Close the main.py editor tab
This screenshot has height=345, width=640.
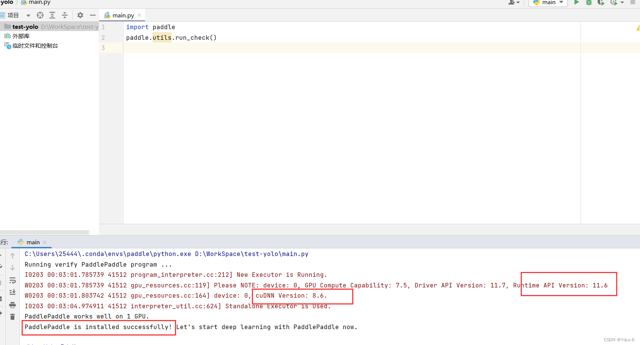pos(139,15)
